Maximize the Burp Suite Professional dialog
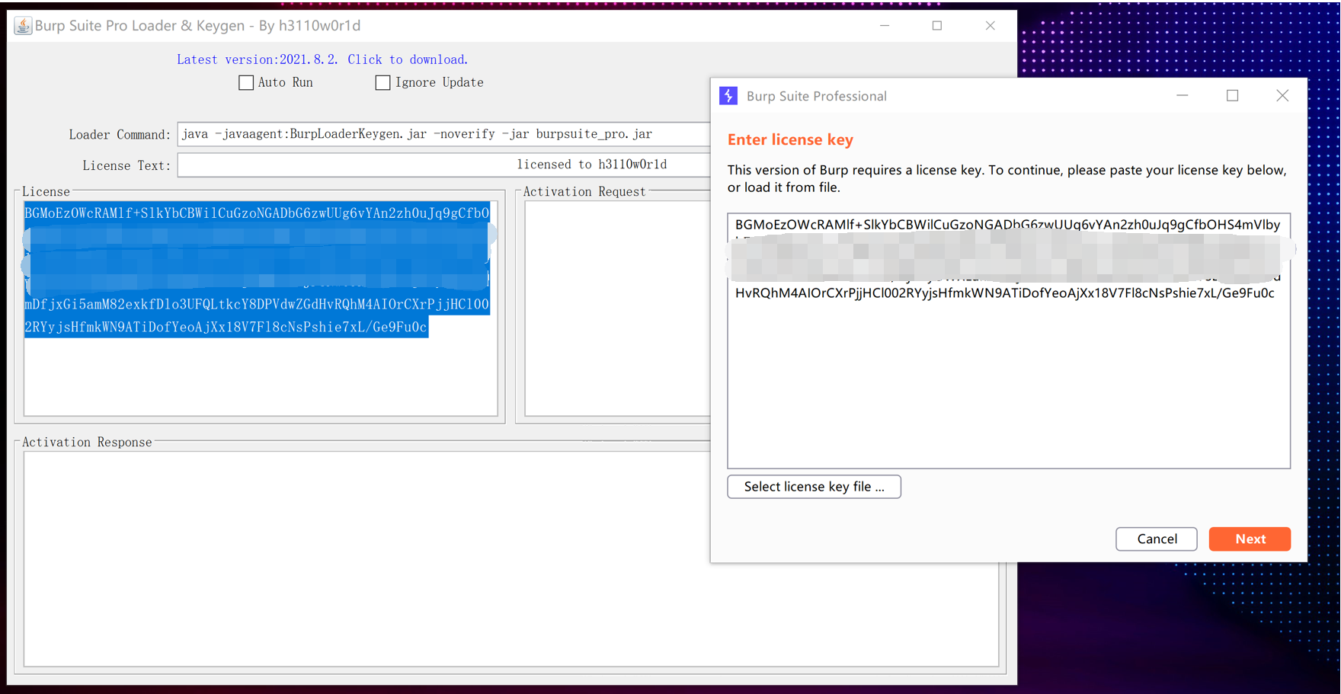The image size is (1341, 694). pos(1232,96)
